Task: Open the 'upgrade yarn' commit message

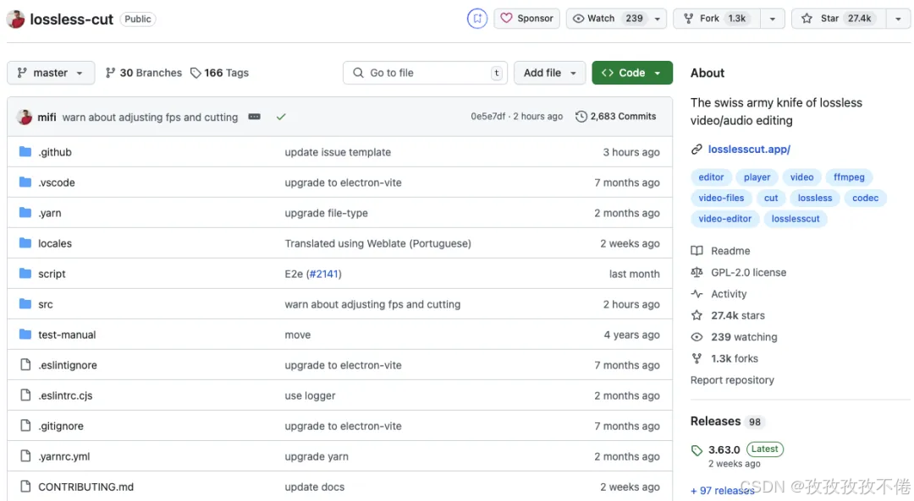Action: point(317,456)
